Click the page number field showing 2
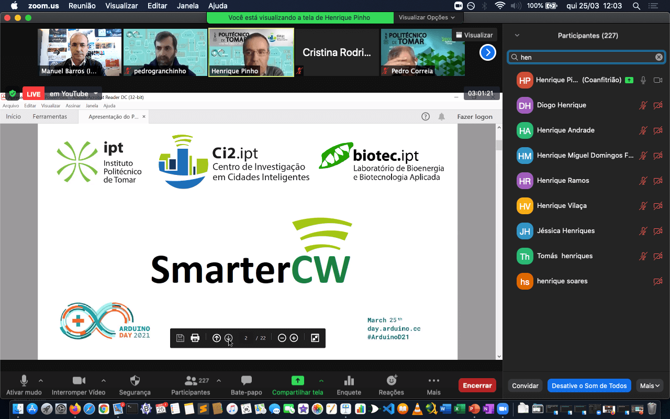Viewport: 670px width, 419px height. coord(246,338)
